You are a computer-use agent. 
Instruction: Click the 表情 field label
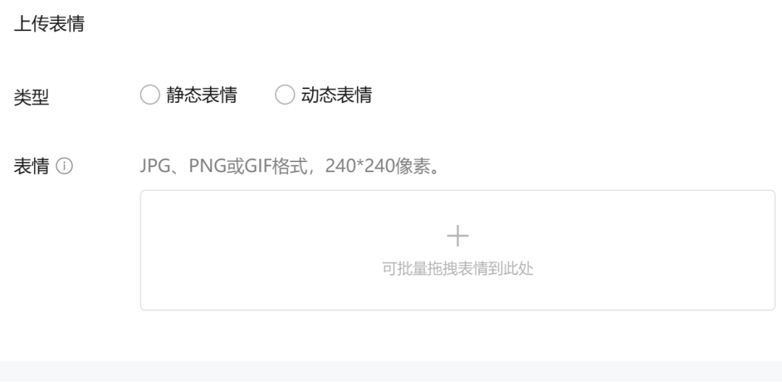tap(31, 166)
